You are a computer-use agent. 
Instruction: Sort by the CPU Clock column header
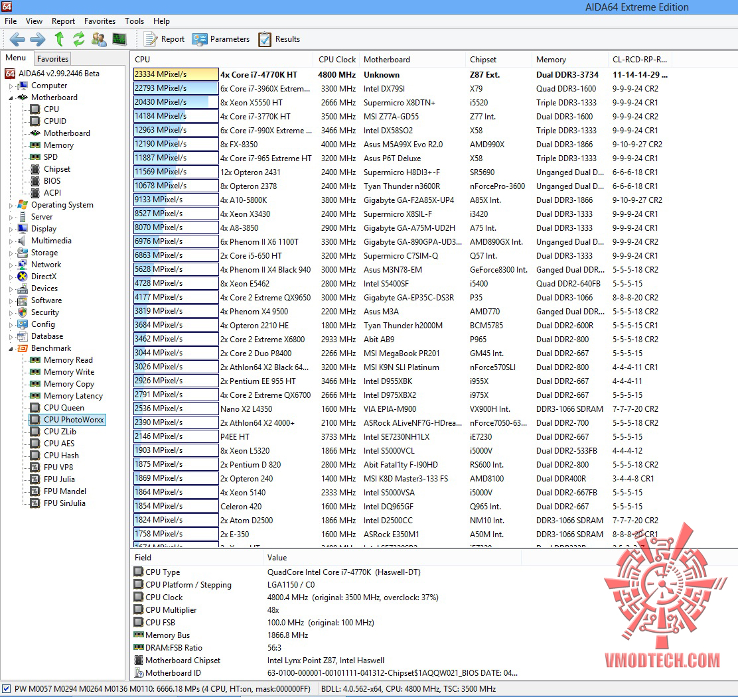tap(336, 60)
